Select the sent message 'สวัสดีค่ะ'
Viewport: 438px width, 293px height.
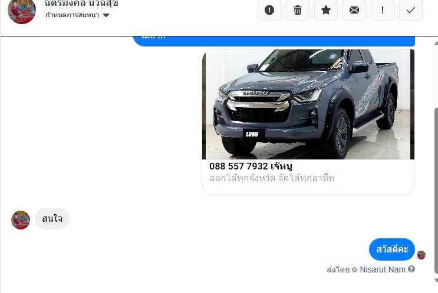pos(392,249)
